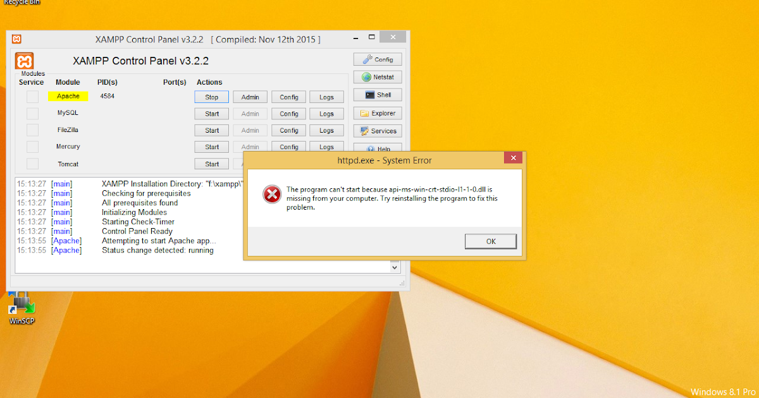Open Services button in XAMPP panel

click(377, 131)
